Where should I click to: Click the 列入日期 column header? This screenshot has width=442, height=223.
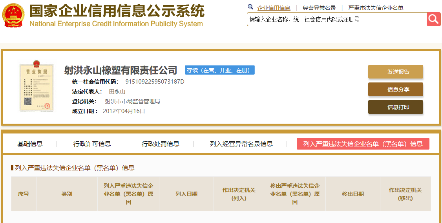pos(186,194)
